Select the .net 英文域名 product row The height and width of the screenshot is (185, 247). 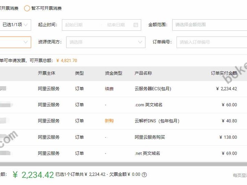[x=124, y=153]
